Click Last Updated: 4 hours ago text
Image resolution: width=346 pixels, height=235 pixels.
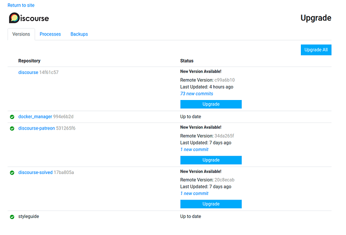pos(207,87)
